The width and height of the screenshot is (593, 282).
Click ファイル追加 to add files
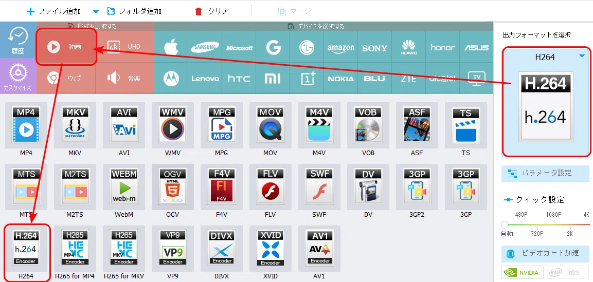pos(53,11)
